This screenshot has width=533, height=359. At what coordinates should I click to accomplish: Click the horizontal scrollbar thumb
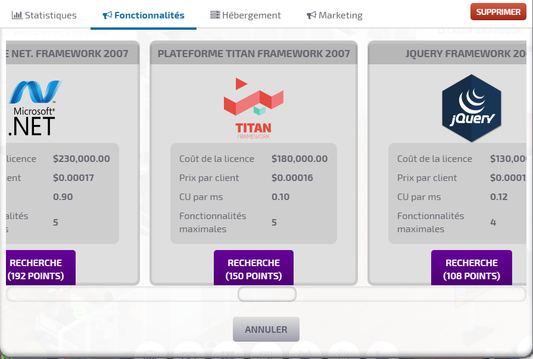[266, 294]
